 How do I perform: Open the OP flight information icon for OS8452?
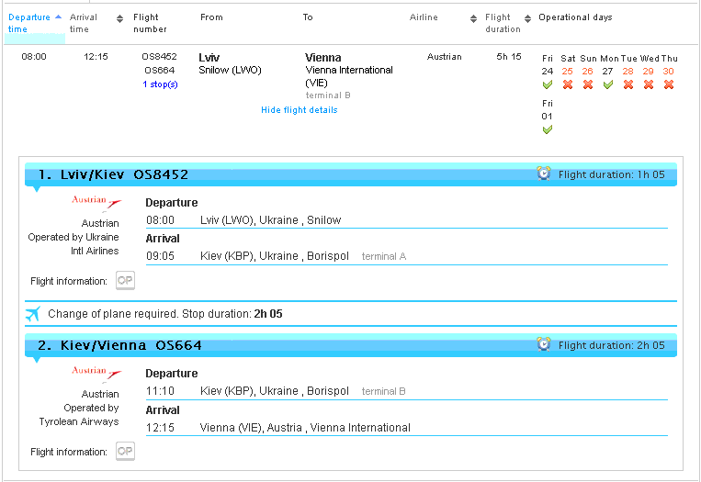[x=125, y=280]
